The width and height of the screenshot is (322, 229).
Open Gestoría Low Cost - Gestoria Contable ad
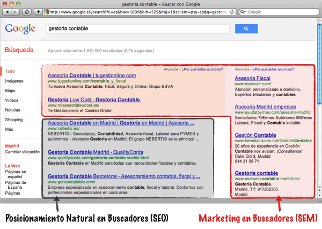94,100
